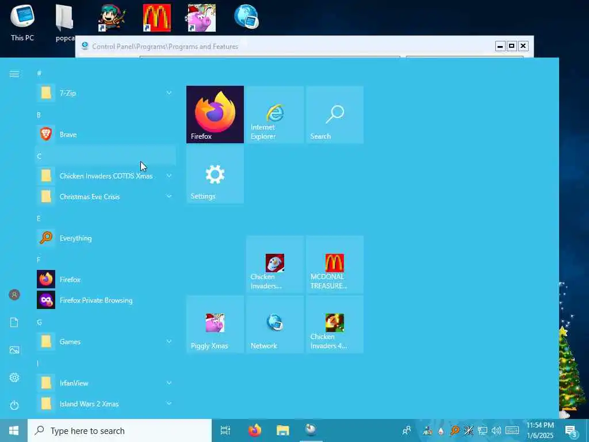Expand the Games folder
The image size is (589, 442).
[x=106, y=341]
